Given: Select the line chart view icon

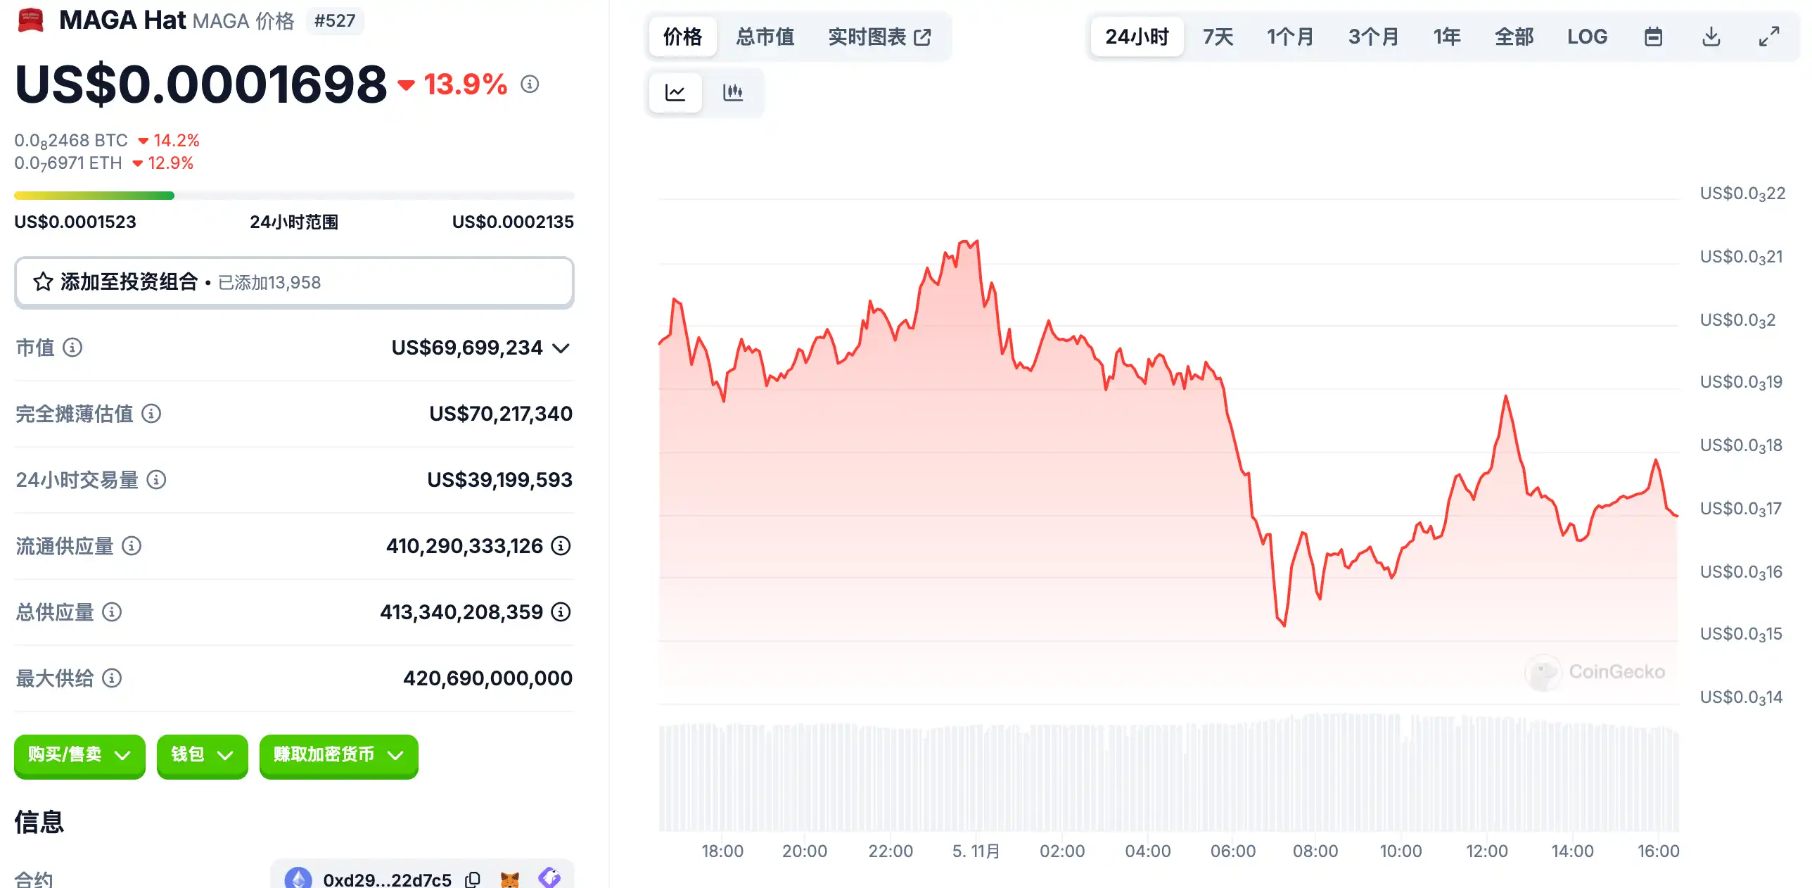Looking at the screenshot, I should pyautogui.click(x=675, y=92).
